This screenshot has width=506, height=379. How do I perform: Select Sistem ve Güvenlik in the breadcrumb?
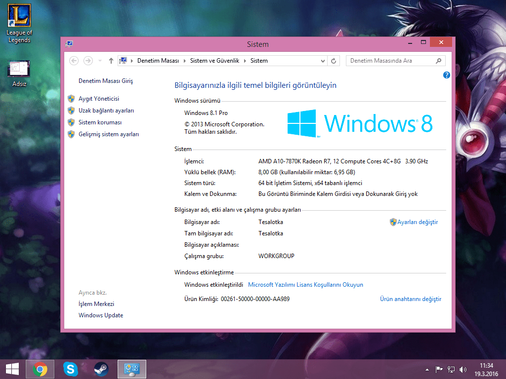(x=214, y=61)
